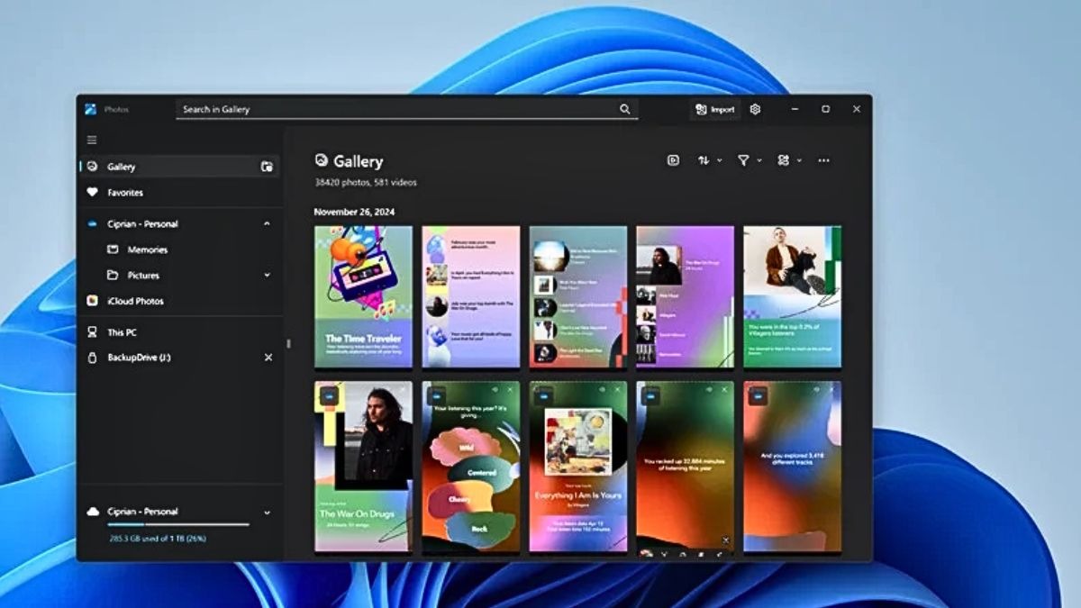Open the three-dot See more menu
This screenshot has height=608, width=1081.
[823, 160]
